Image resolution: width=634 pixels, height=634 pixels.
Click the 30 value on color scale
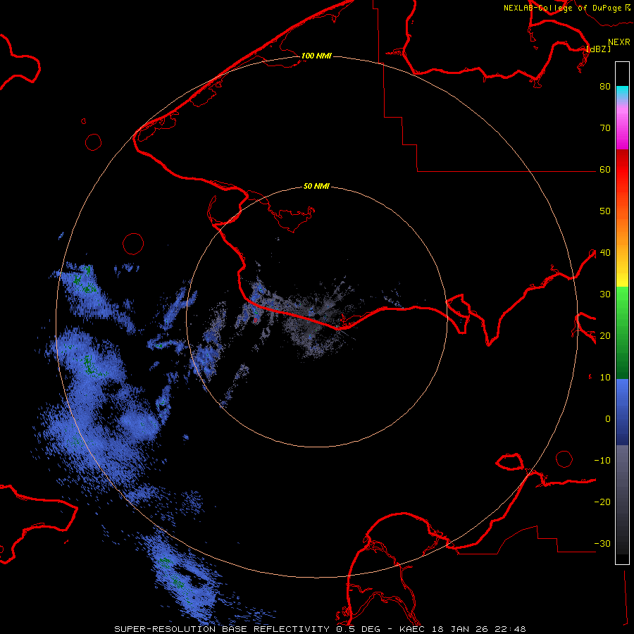605,294
